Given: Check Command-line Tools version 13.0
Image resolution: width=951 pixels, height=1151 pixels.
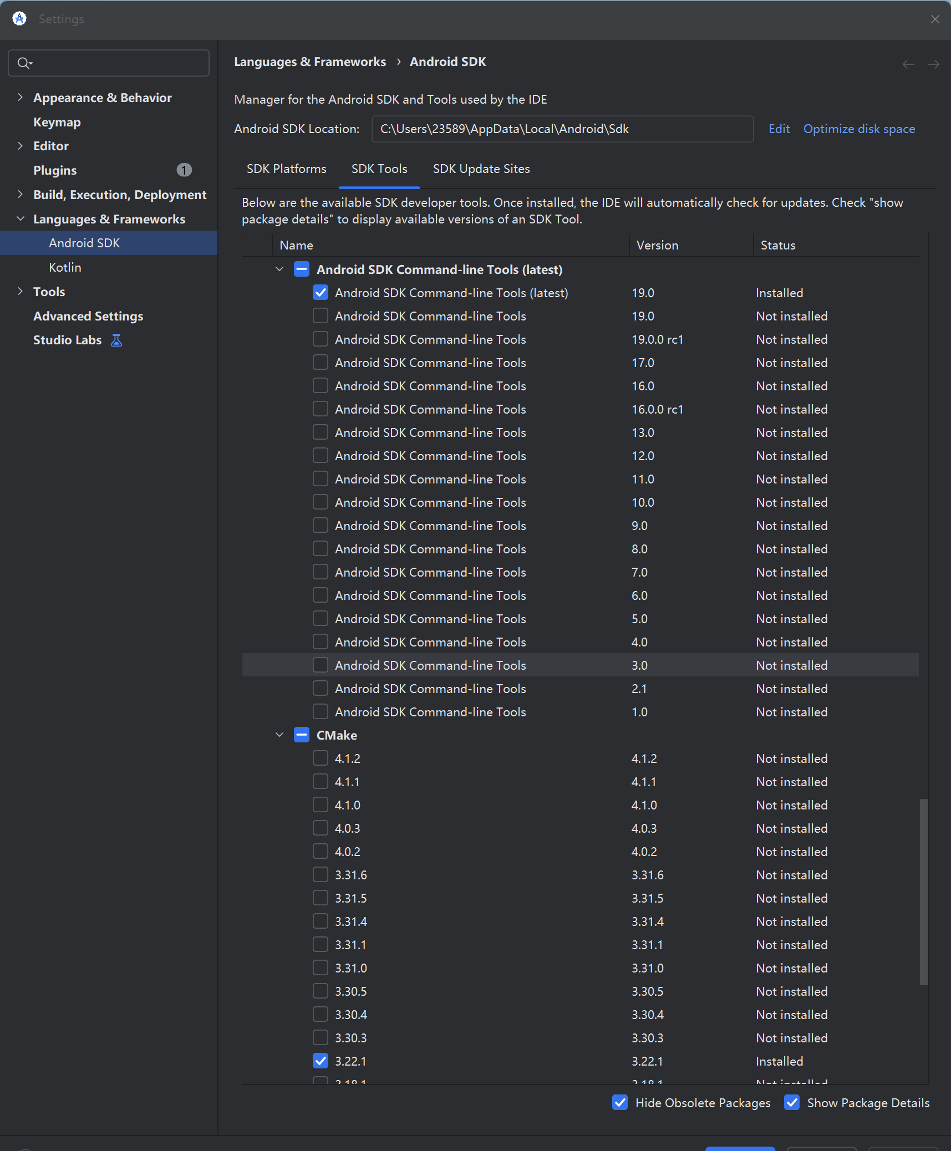Looking at the screenshot, I should (x=321, y=432).
